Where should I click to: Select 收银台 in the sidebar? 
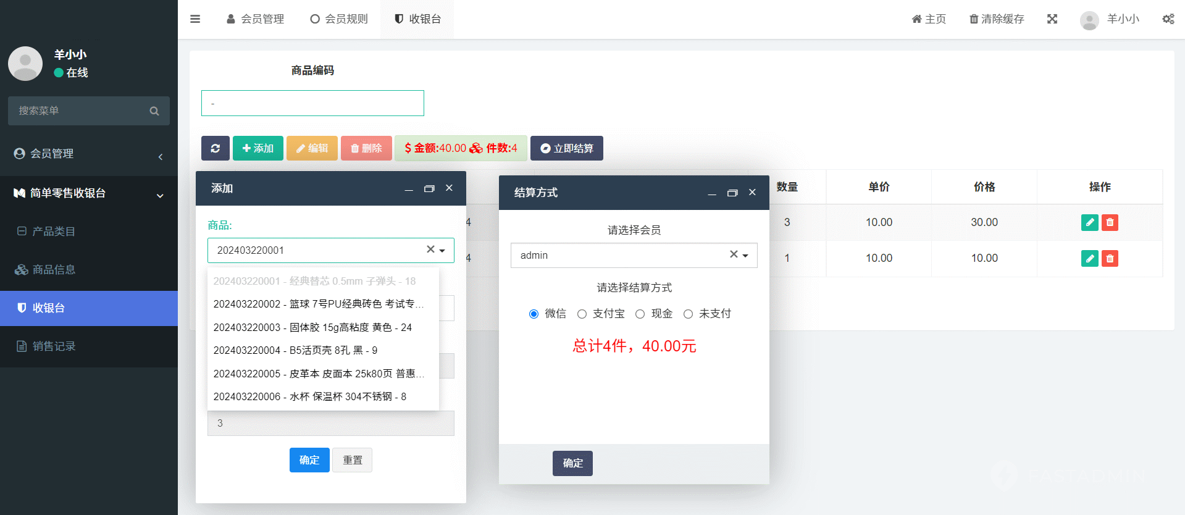[x=89, y=308]
